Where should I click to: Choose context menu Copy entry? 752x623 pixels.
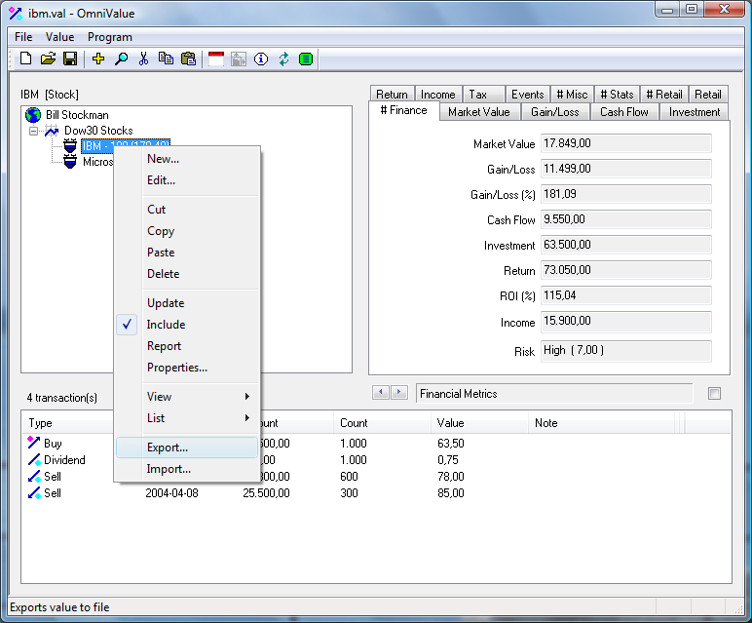point(187,231)
